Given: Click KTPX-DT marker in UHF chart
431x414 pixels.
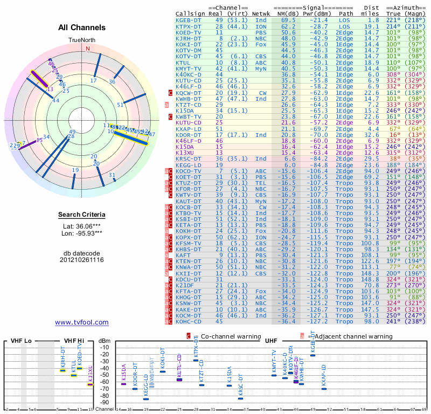Looking at the screenshot, I should pyautogui.click(x=196, y=360).
